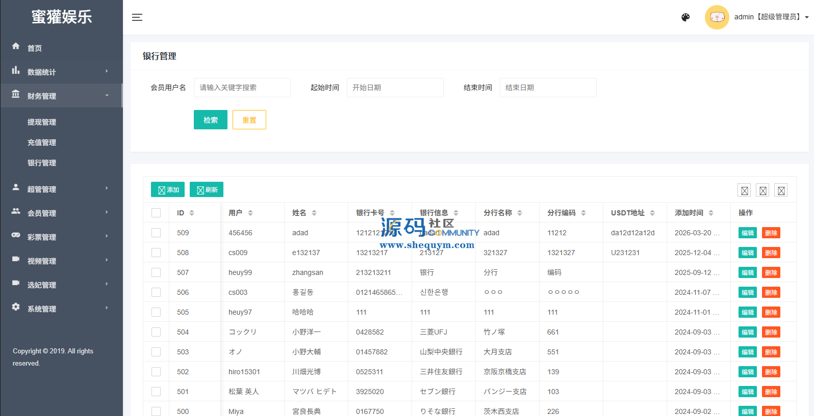The height and width of the screenshot is (416, 814).
Task: Select the checkbox for row 506
Action: click(156, 292)
